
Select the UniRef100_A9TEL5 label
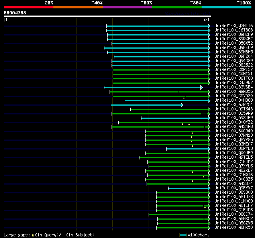tap(233, 157)
